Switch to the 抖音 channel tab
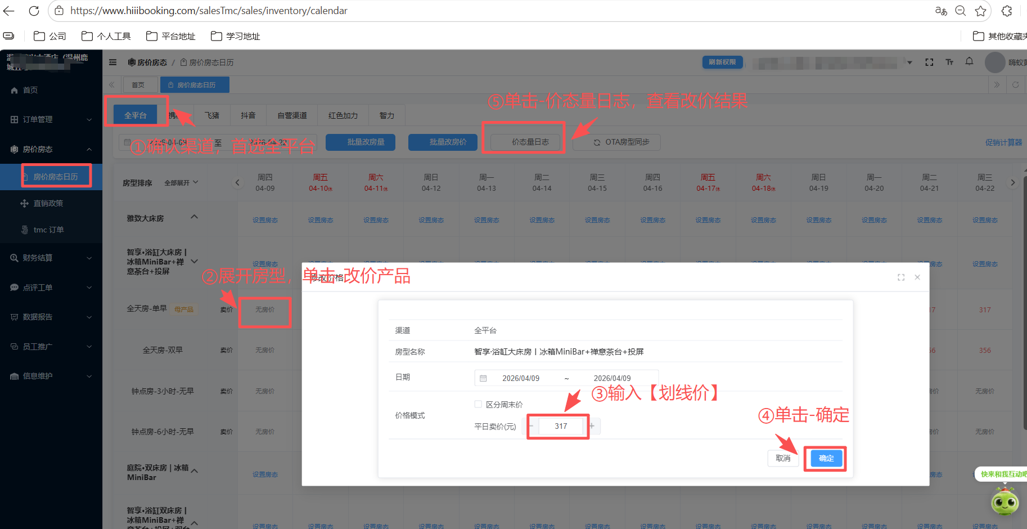Image resolution: width=1027 pixels, height=529 pixels. pyautogui.click(x=248, y=115)
